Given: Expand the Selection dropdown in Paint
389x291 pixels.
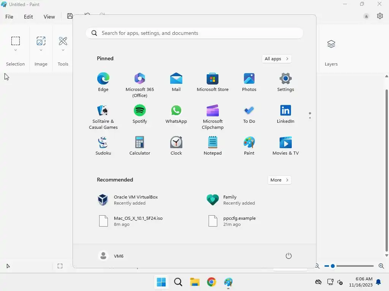Looking at the screenshot, I should click(15, 50).
